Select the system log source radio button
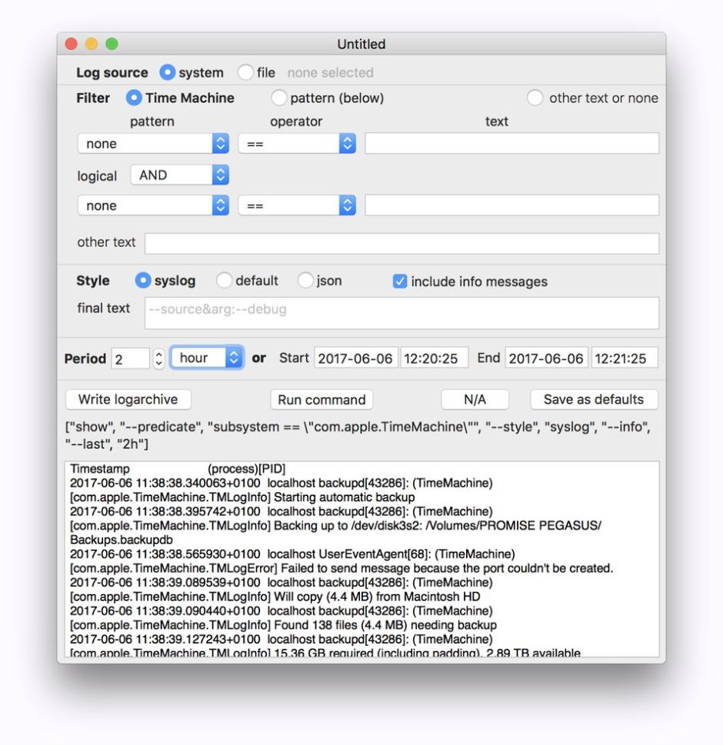 pyautogui.click(x=168, y=72)
